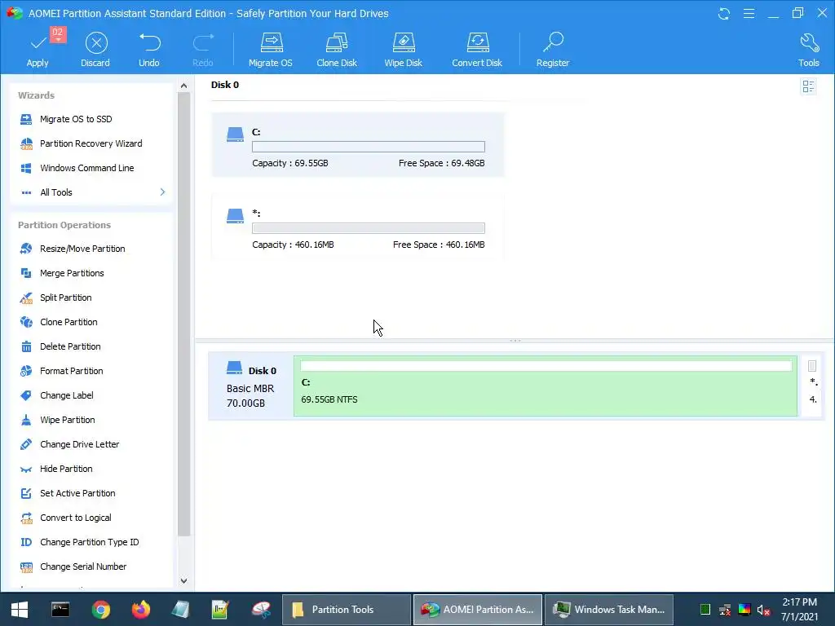Screen dimensions: 835x626
Task: Launch Chrome from the taskbar
Action: click(x=100, y=610)
